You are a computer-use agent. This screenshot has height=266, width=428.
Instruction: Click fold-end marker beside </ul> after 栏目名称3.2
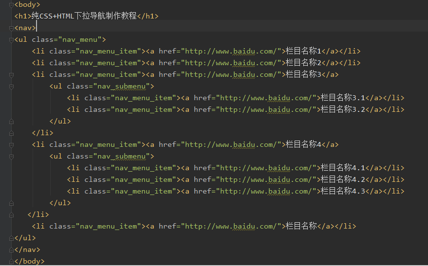click(12, 122)
